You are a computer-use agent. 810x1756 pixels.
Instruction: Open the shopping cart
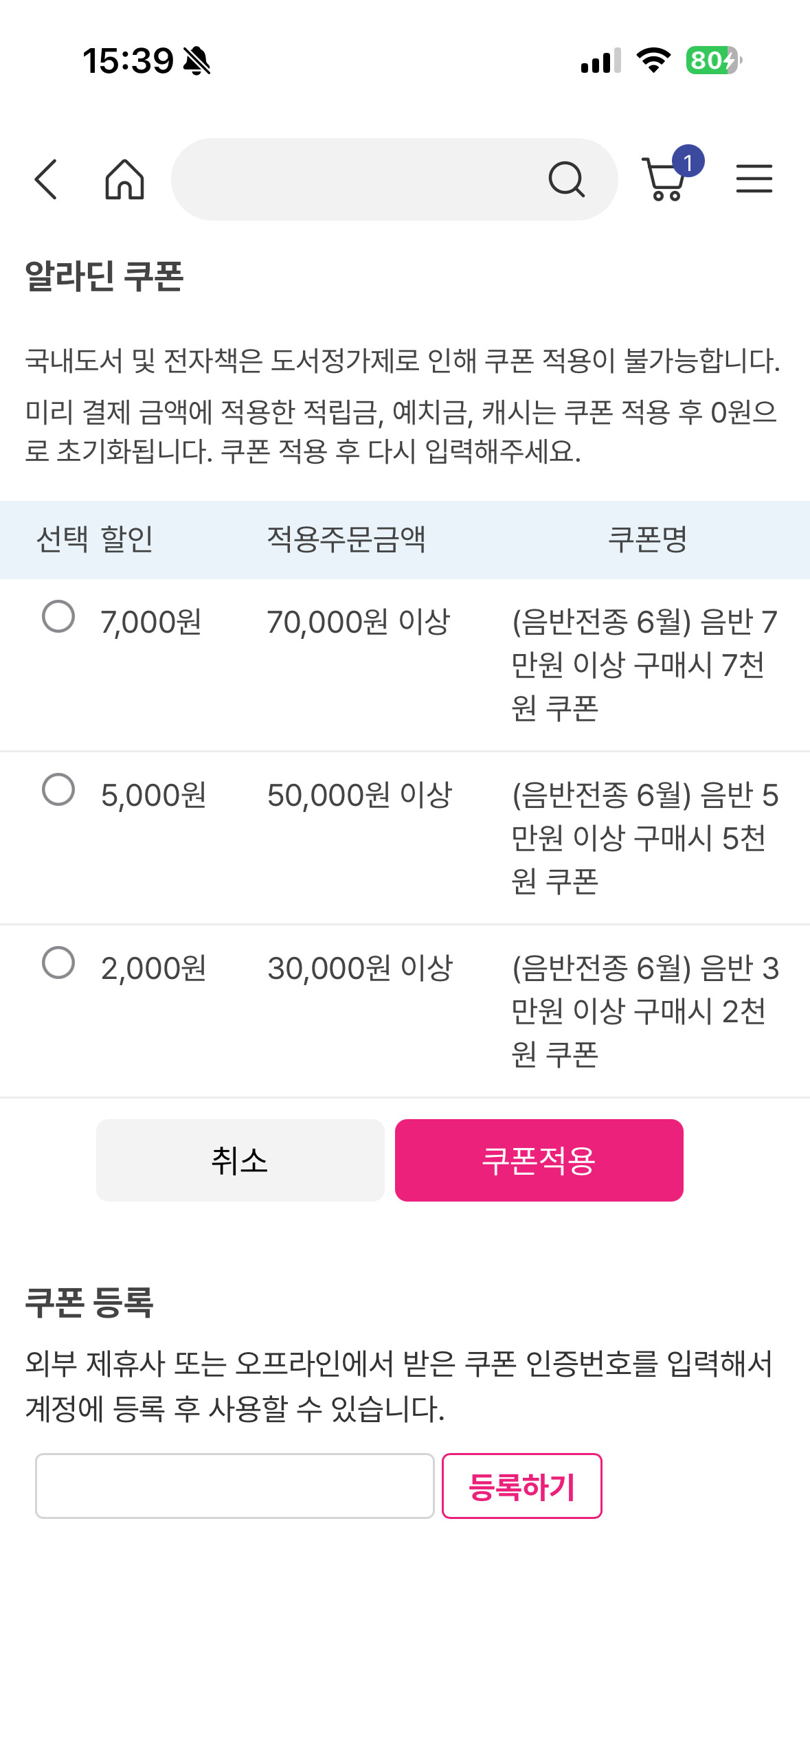665,179
